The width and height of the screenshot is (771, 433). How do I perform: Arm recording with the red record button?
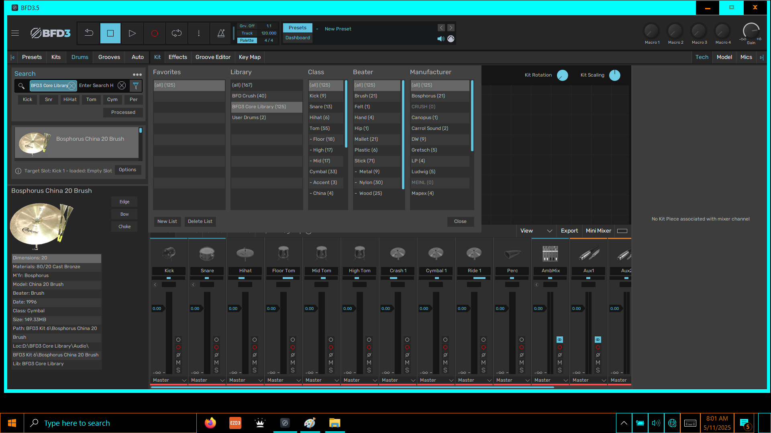(x=154, y=33)
